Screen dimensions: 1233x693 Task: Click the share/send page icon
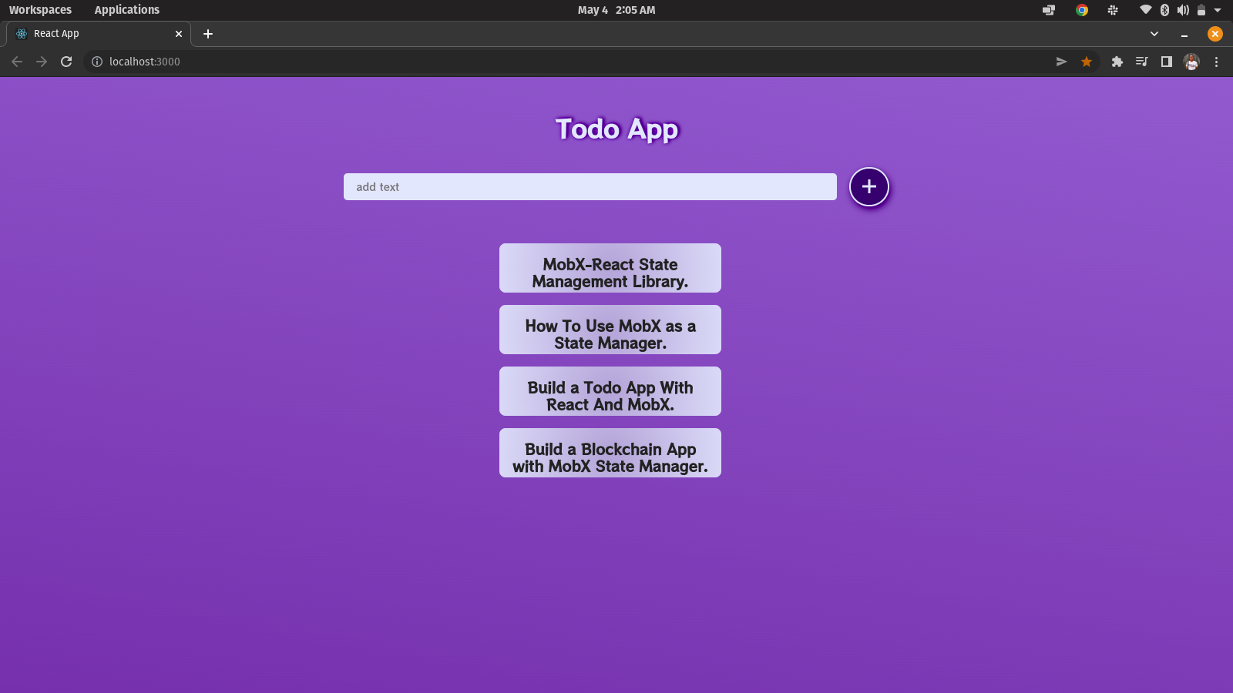(x=1061, y=62)
